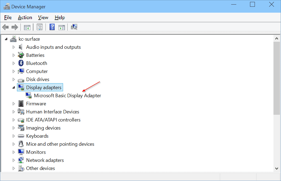Screen dimensions: 281x181
Task: Expand the Mice and other pointing devices node
Action: (14, 144)
